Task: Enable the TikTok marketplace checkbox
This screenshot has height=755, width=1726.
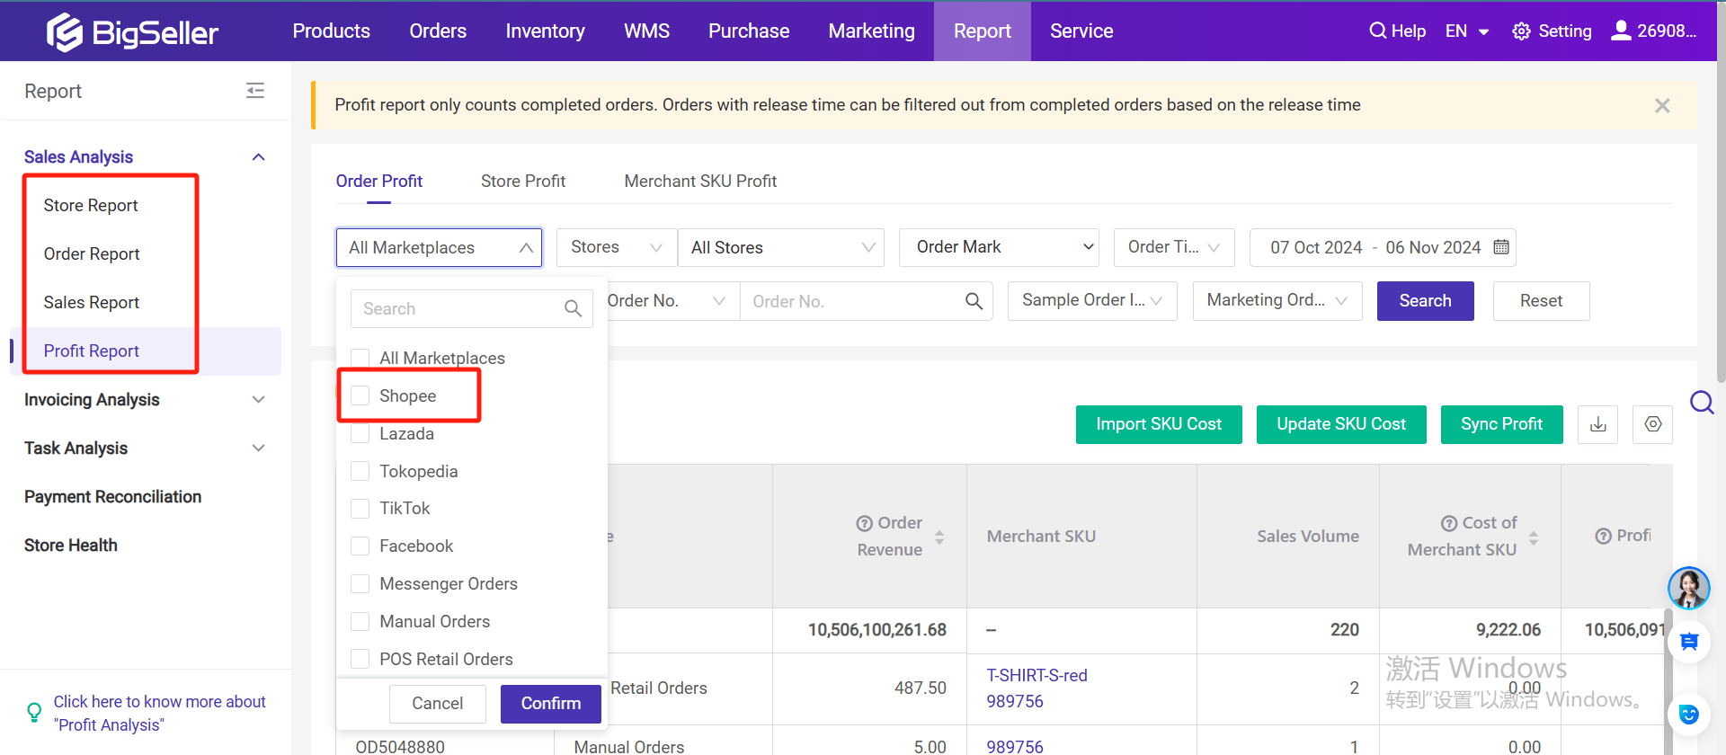Action: pos(360,509)
